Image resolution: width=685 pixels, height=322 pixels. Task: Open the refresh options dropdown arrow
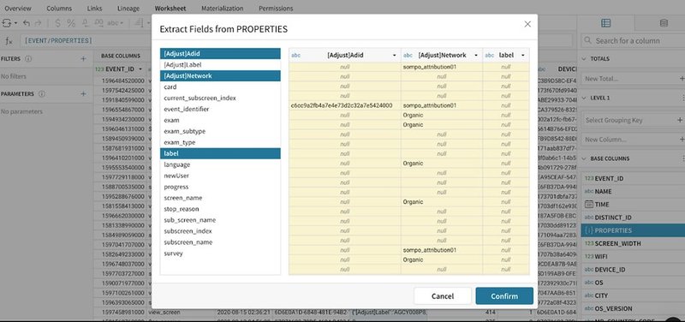(15, 23)
